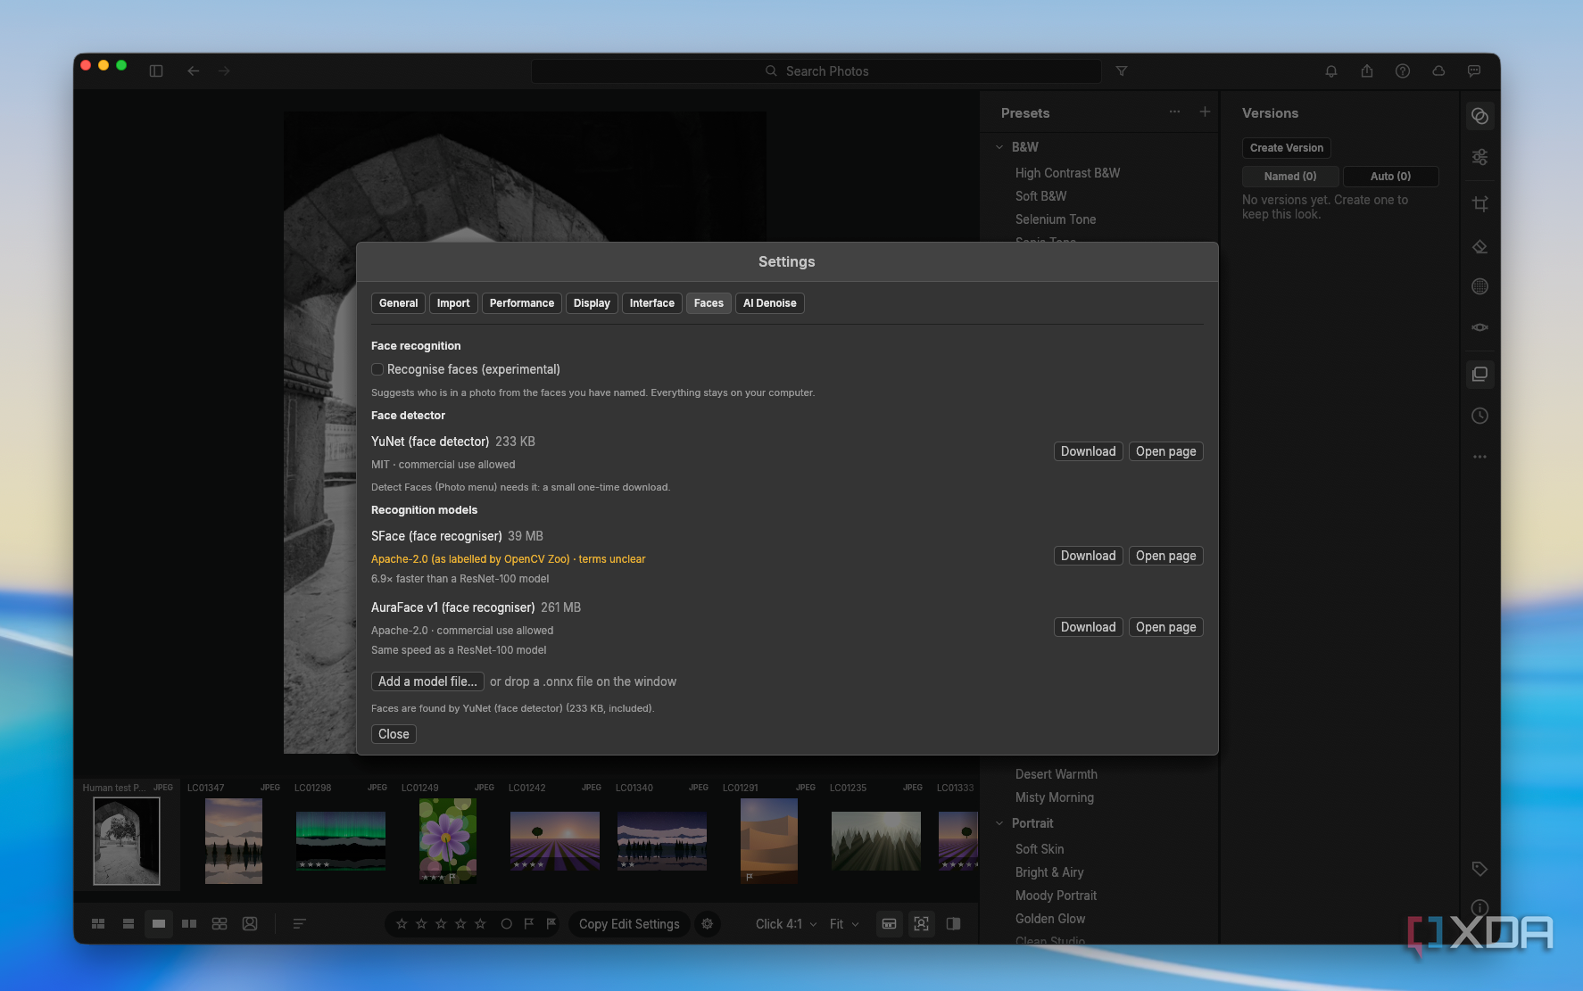Open the search filter funnel icon
The width and height of the screenshot is (1583, 991).
click(1122, 70)
